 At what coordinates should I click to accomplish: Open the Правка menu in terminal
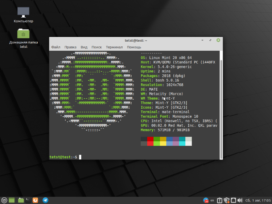pyautogui.click(x=70, y=47)
